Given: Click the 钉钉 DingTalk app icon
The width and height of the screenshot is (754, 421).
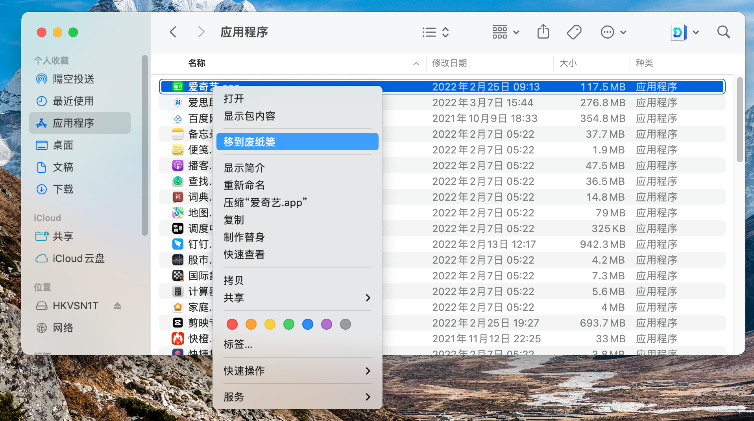Looking at the screenshot, I should pos(178,244).
